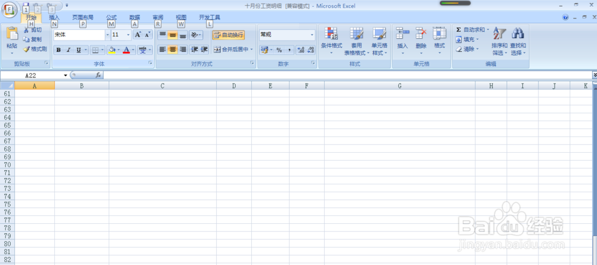Image resolution: width=597 pixels, height=265 pixels.
Task: Click the formula bar input field
Action: click(347, 75)
